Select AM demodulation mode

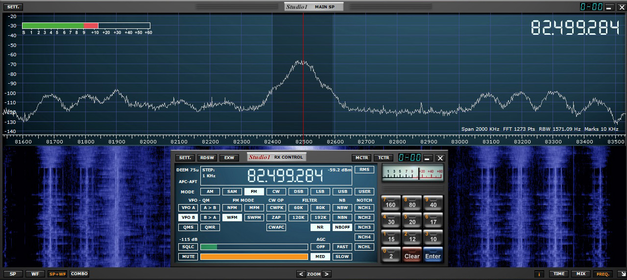click(210, 191)
